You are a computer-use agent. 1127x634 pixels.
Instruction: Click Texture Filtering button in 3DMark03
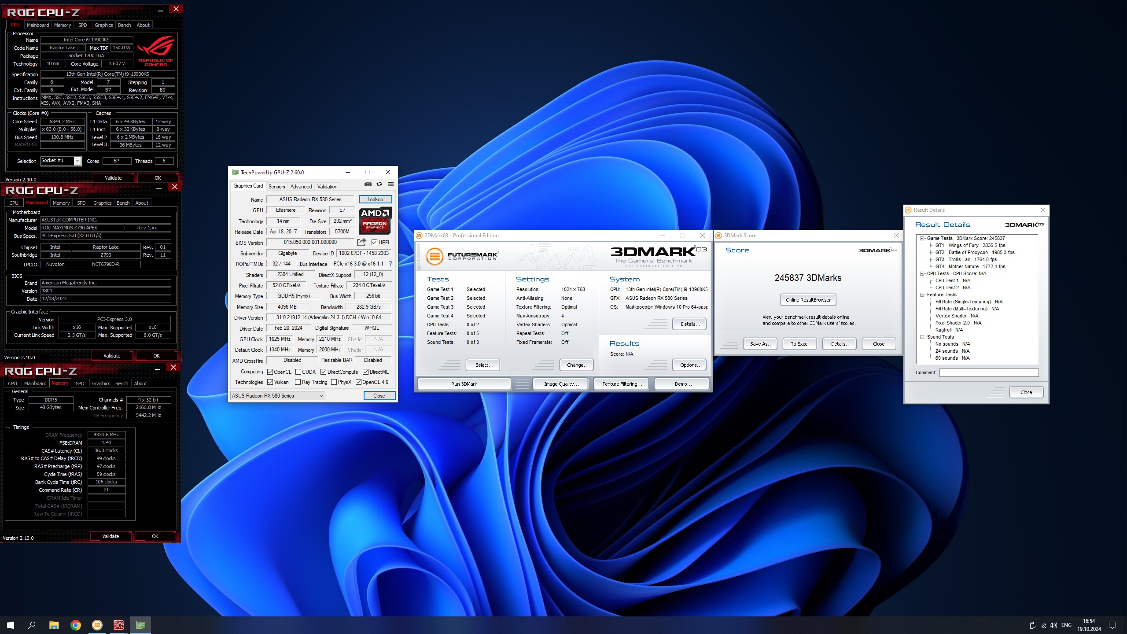(622, 384)
